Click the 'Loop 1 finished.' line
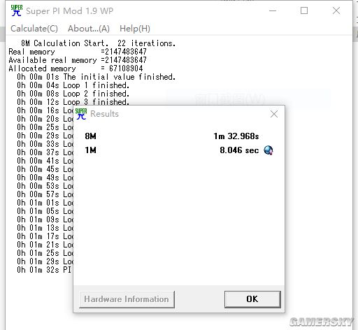This screenshot has width=358, height=330. [x=73, y=85]
